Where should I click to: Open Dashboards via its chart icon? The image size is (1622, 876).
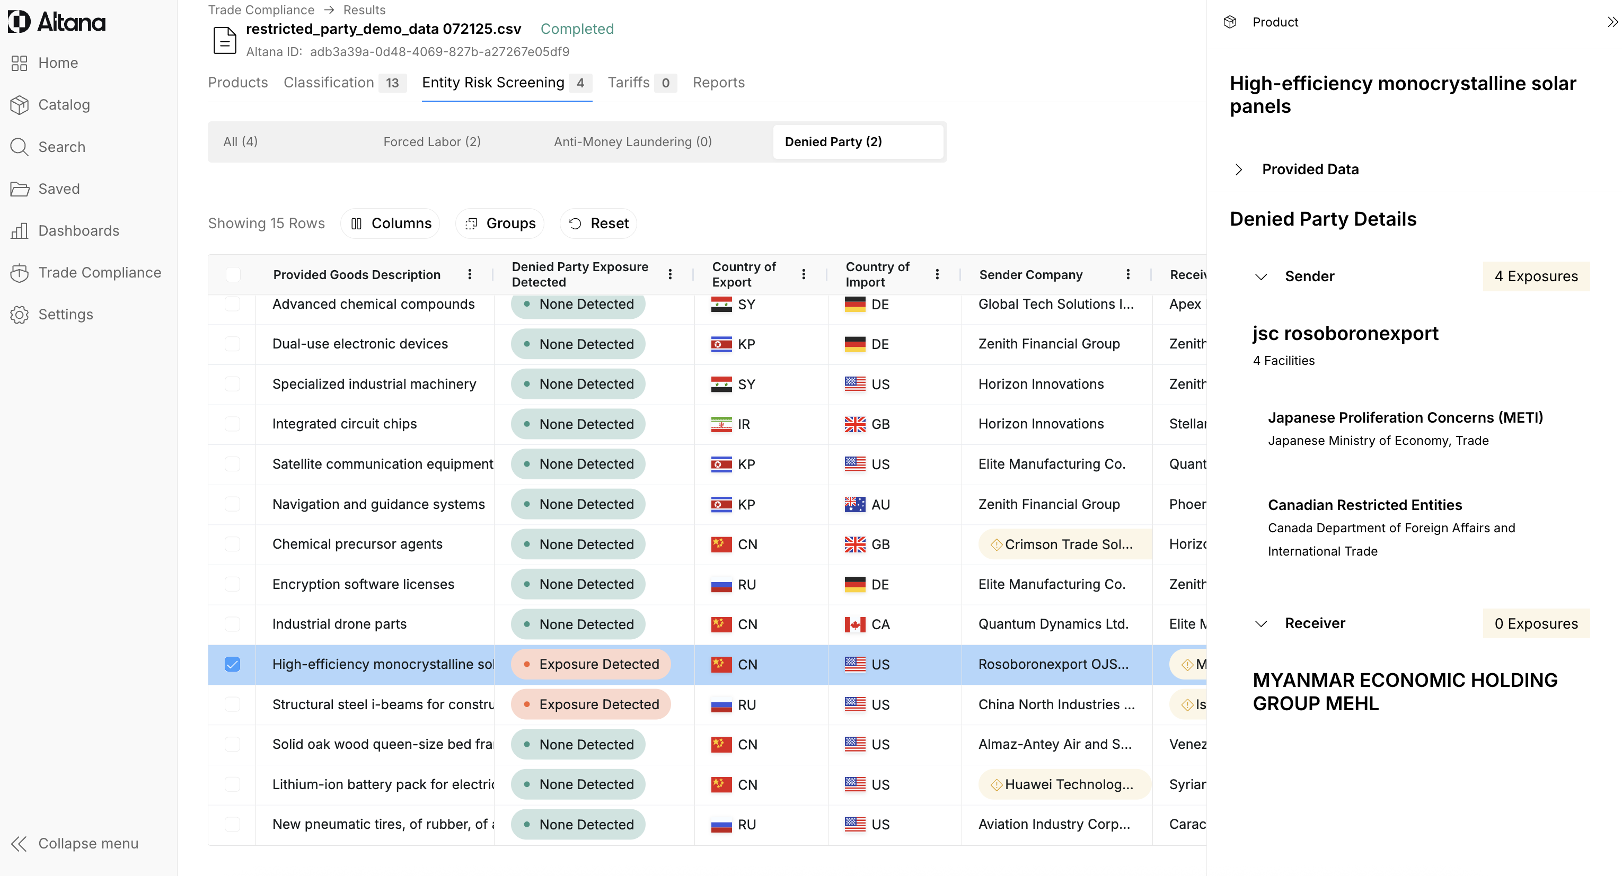tap(20, 231)
